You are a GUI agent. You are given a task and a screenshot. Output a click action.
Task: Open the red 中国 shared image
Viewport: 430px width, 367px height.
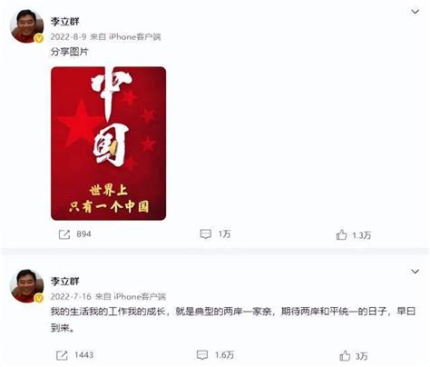(108, 144)
